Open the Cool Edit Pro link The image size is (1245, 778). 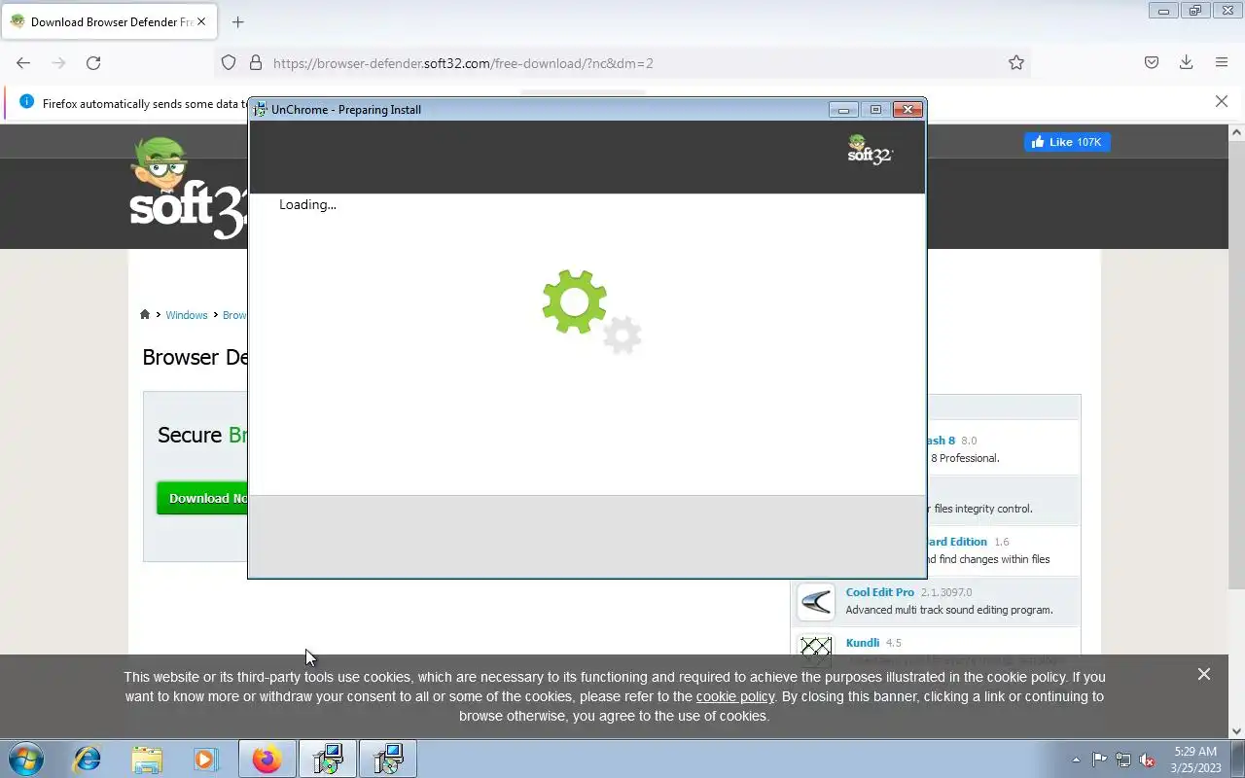880,592
